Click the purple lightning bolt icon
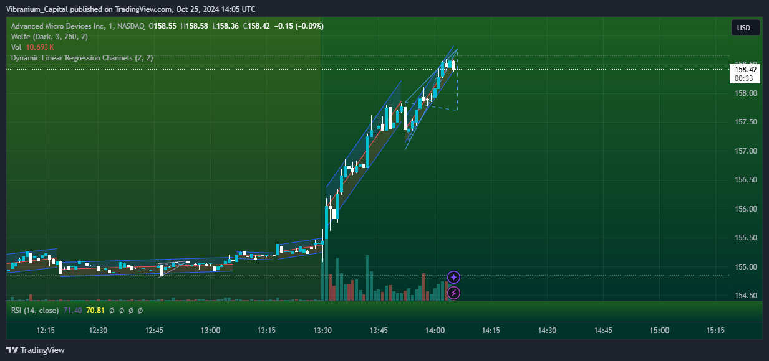Image resolution: width=769 pixels, height=361 pixels. coord(454,293)
